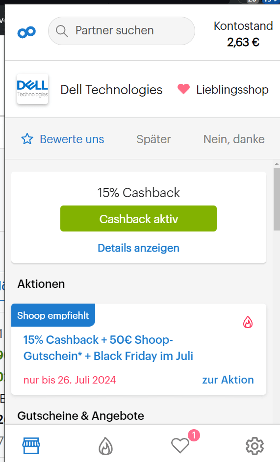Click the vertical scrollbar thumb
The image size is (280, 462).
click(277, 199)
